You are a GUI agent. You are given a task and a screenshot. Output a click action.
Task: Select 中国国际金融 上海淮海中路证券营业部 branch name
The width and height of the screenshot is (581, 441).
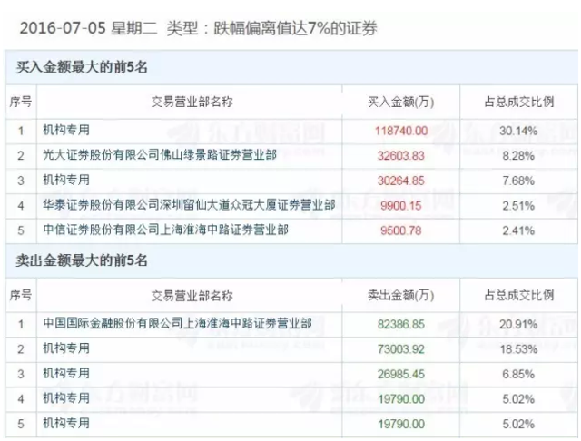pyautogui.click(x=177, y=323)
